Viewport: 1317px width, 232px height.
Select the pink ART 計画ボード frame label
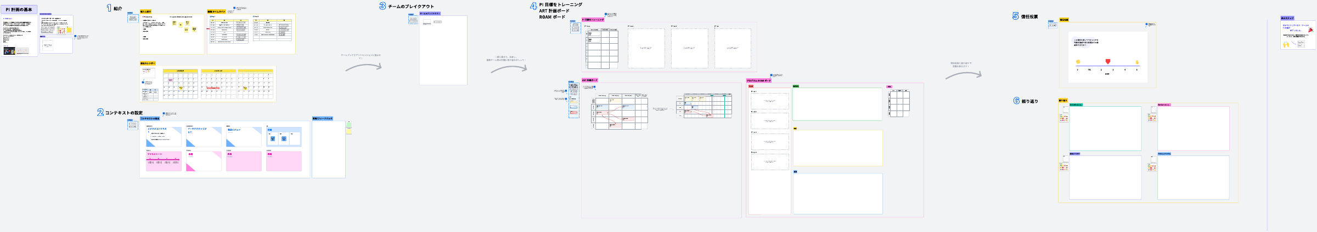[589, 80]
